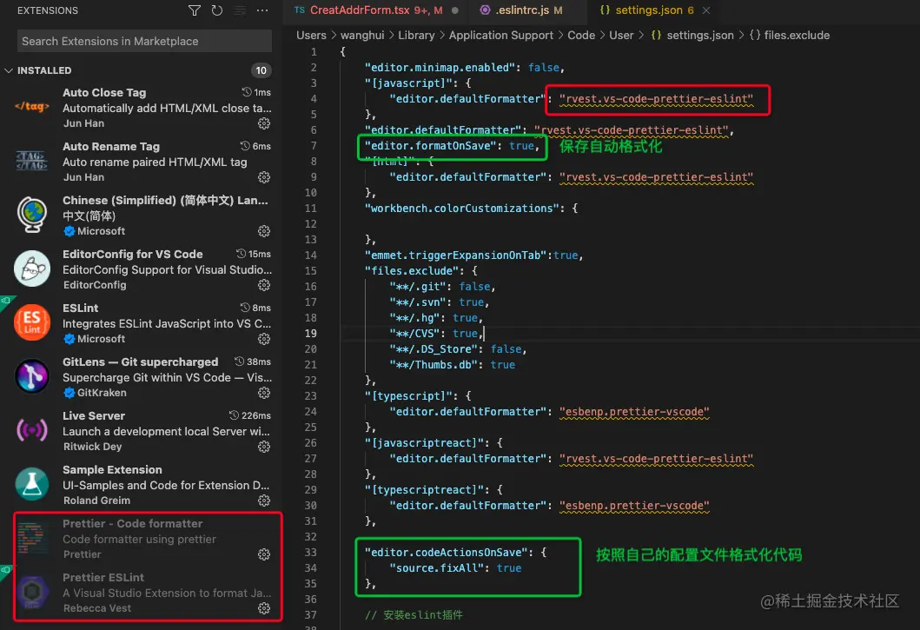This screenshot has width=920, height=630.
Task: Click "editor.minimap.enabled" setting text
Action: [x=440, y=68]
